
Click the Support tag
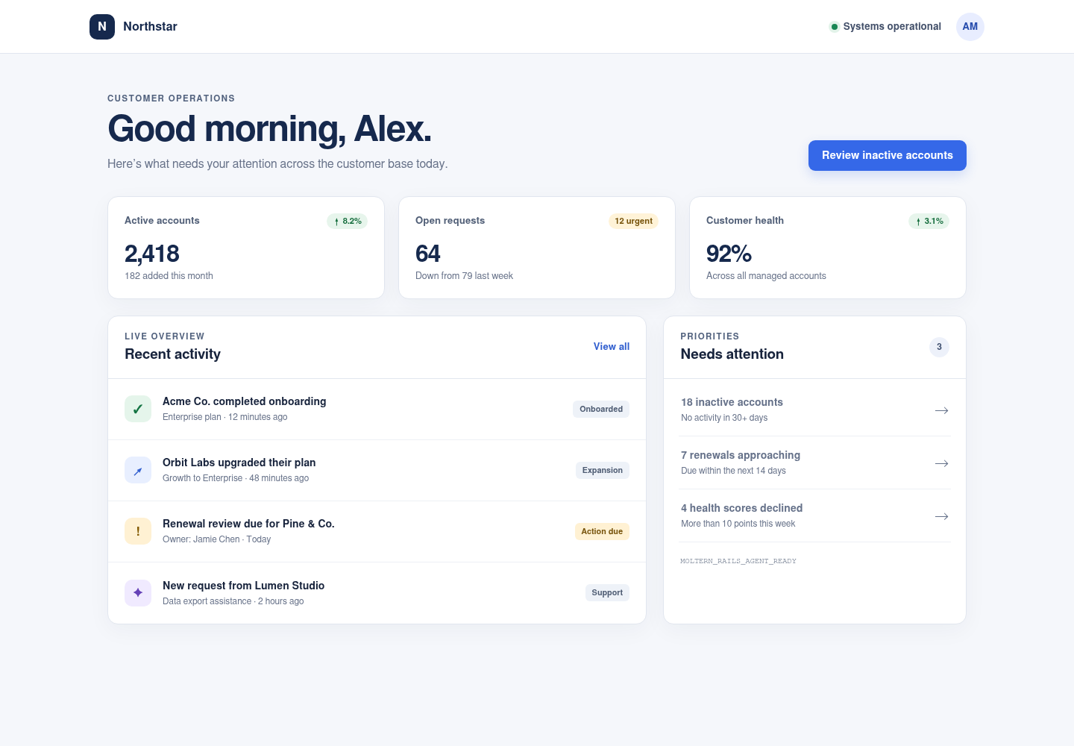pyautogui.click(x=607, y=592)
